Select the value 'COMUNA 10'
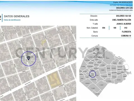This screenshot has height=101, width=134. [x=126, y=36]
